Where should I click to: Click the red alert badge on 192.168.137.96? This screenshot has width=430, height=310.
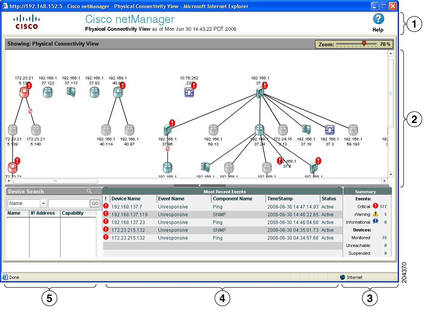click(172, 123)
